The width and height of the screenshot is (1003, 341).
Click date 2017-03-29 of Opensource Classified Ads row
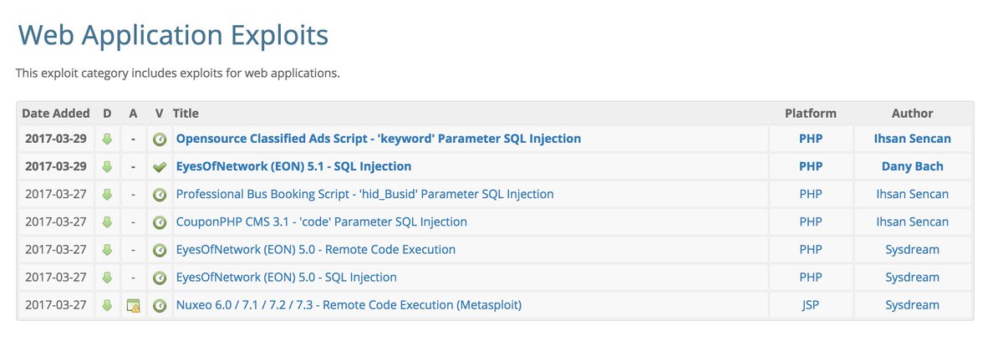[56, 139]
